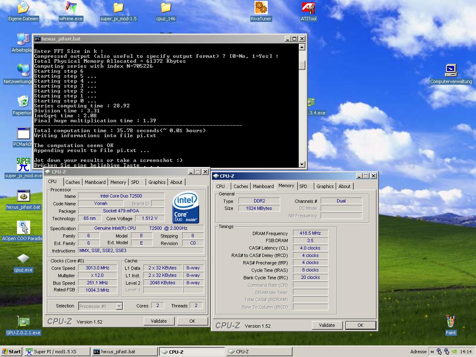Click console scrollbar up arrow
Screen dimensions: 476x357
pyautogui.click(x=302, y=47)
